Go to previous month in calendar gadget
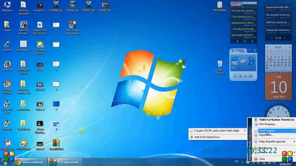Image resolution: width=296 pixels, height=166 pixels. pyautogui.click(x=267, y=47)
